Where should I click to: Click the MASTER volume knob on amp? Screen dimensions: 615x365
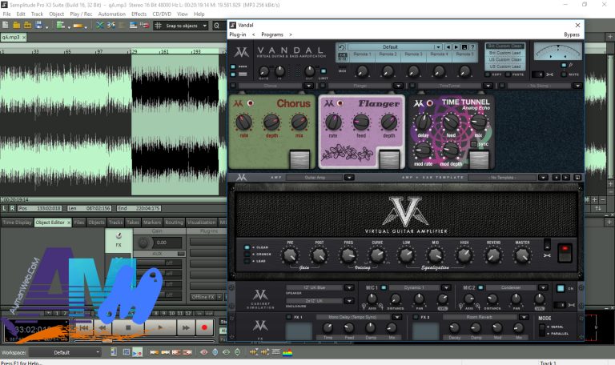pos(522,255)
